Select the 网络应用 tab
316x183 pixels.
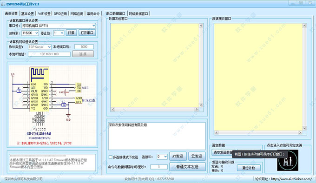point(77,13)
